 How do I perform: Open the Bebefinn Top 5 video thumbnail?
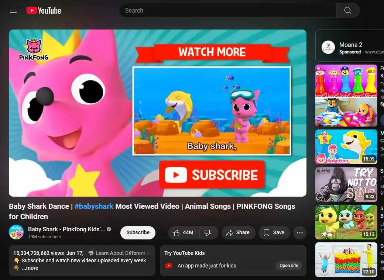tap(346, 147)
